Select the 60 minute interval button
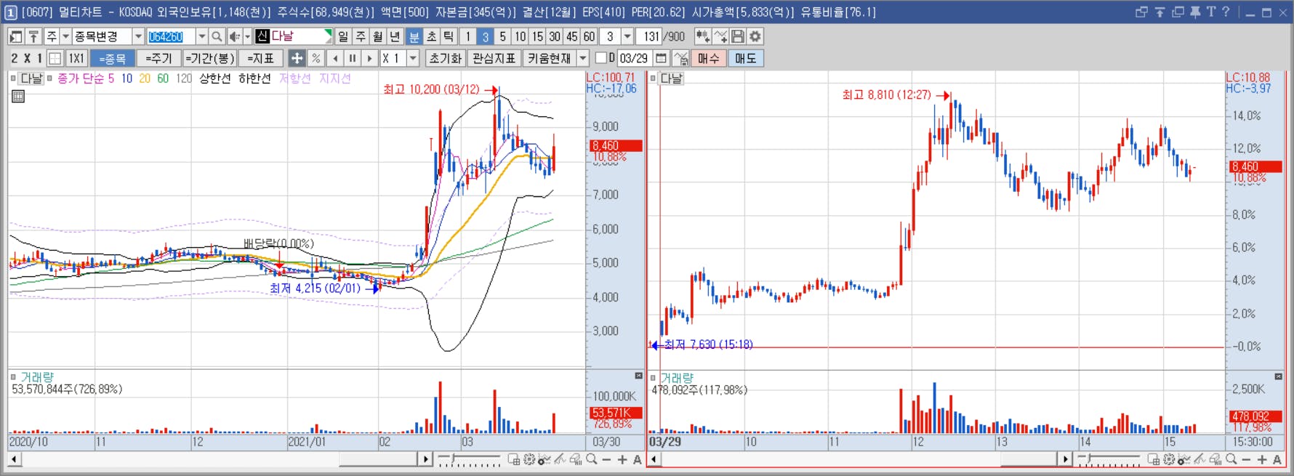The width and height of the screenshot is (1294, 476). tap(590, 36)
